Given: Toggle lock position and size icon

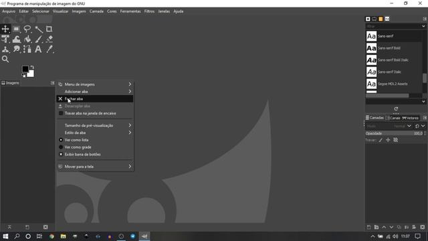Looking at the screenshot, I should click(388, 140).
